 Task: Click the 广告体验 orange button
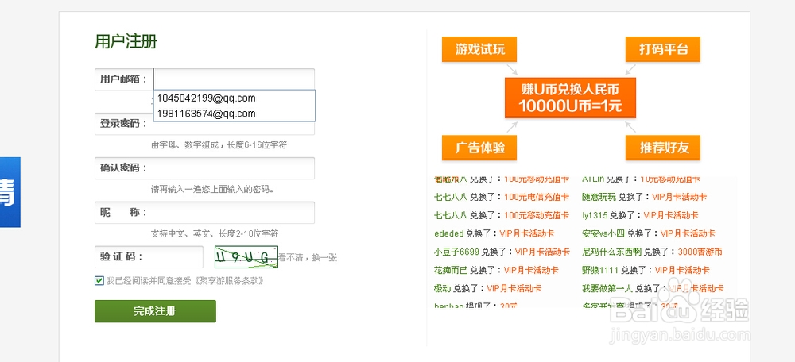479,148
